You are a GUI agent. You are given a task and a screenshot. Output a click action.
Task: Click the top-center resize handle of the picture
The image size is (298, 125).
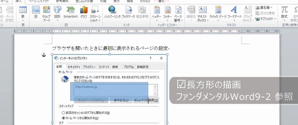pyautogui.click(x=110, y=54)
